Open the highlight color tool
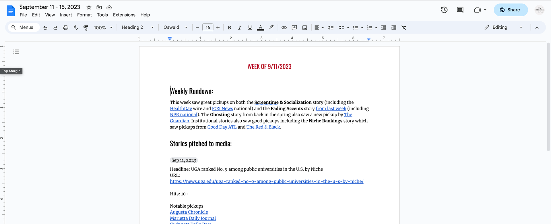 point(271,27)
